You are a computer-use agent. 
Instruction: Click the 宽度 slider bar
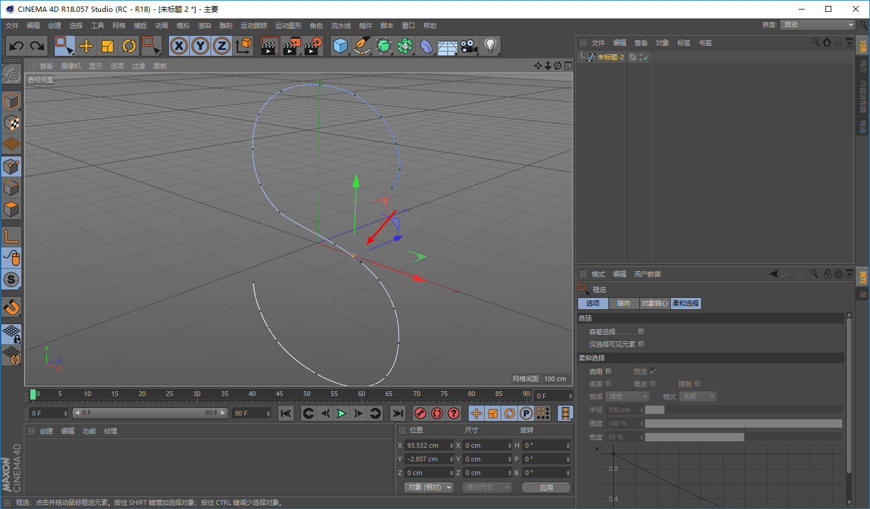tap(743, 437)
